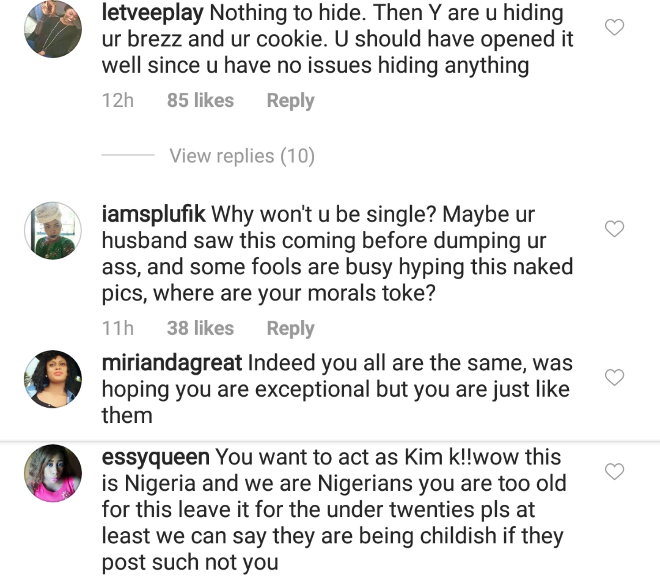Image resolution: width=660 pixels, height=584 pixels.
Task: Visit the miriandagreat username link
Action: pyautogui.click(x=172, y=363)
